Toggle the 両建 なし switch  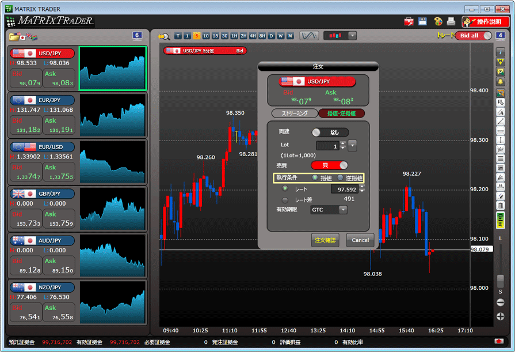tap(330, 133)
